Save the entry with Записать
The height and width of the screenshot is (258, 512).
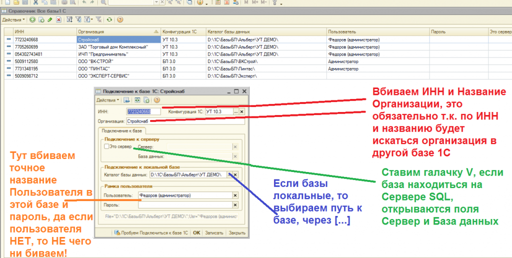(x=214, y=233)
